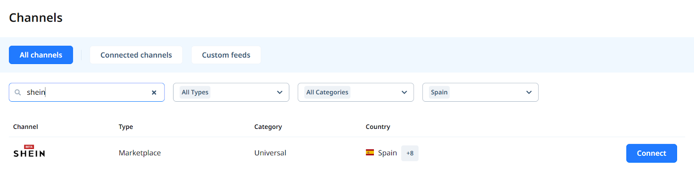
Task: Click the SHEIN channel logo
Action: pos(29,154)
